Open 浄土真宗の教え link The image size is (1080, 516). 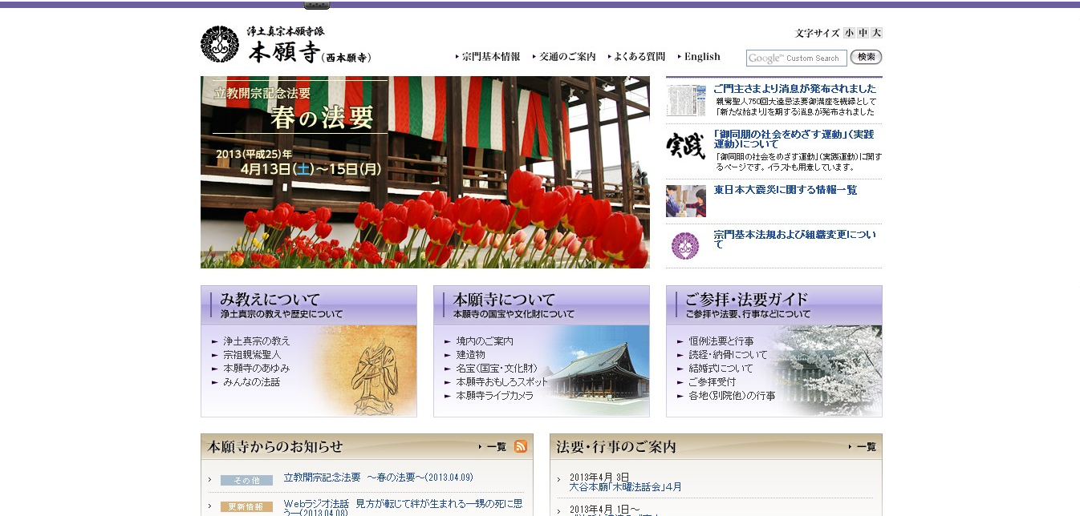point(257,341)
